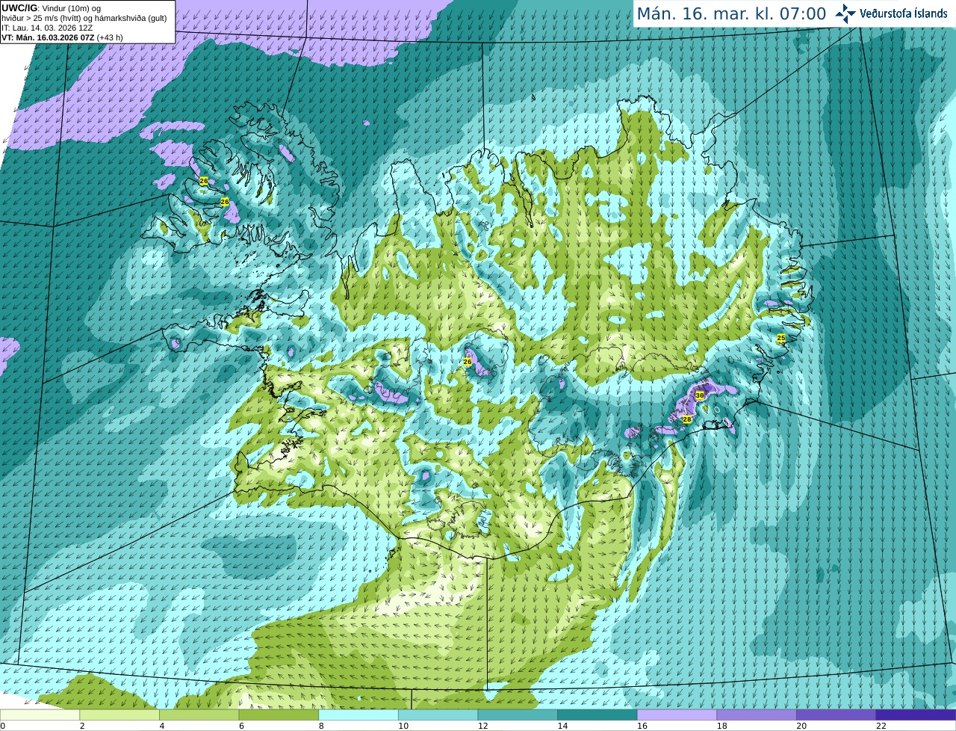The width and height of the screenshot is (956, 731).
Task: Click the legend scale number 10
Action: tap(403, 726)
